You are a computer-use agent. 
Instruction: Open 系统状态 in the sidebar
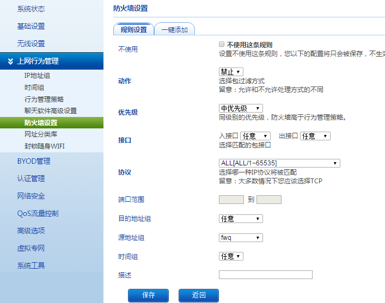(x=31, y=9)
